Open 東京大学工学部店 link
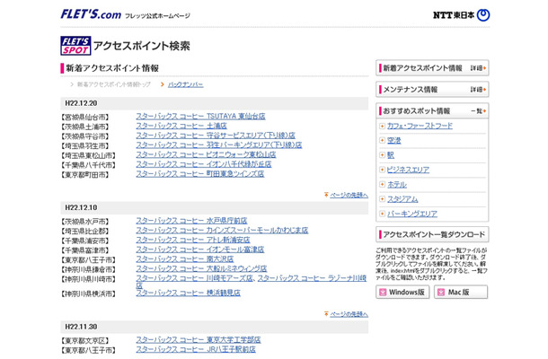 pos(199,340)
